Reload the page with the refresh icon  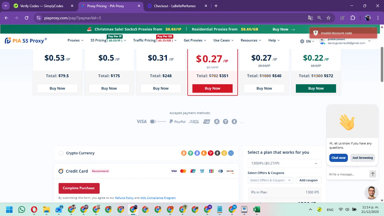[27, 18]
